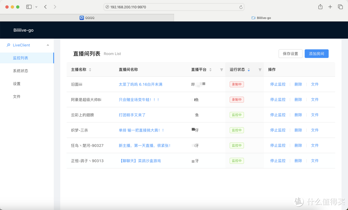Image resolution: width=348 pixels, height=210 pixels.
Task: Toggle sorting on the 运行状态 column
Action: (x=248, y=69)
